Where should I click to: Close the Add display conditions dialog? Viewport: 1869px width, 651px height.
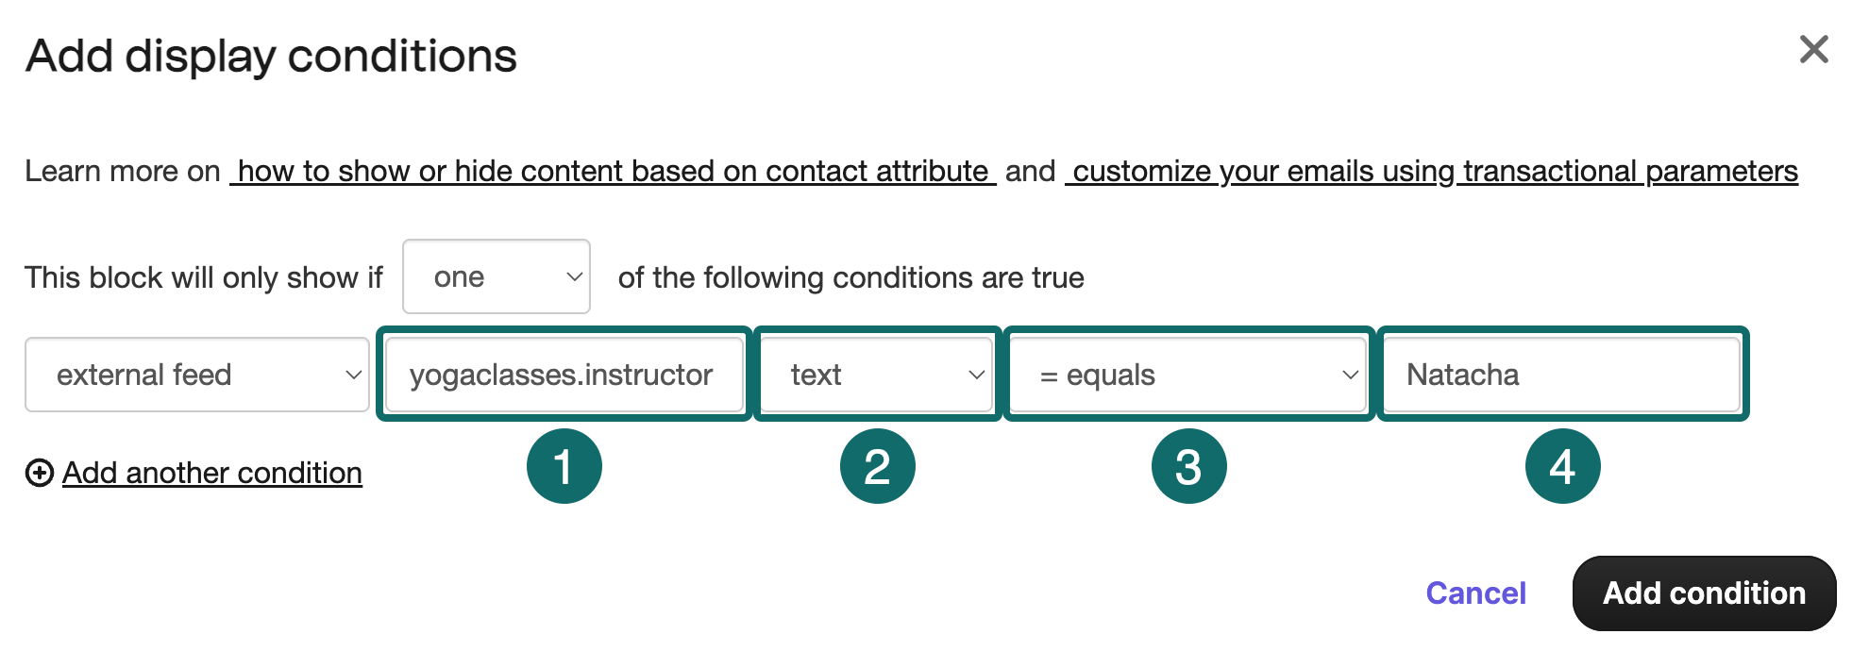click(x=1813, y=49)
